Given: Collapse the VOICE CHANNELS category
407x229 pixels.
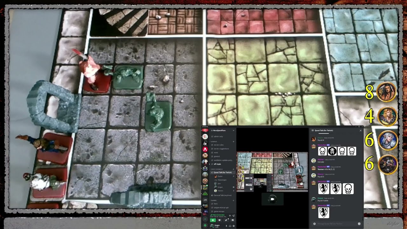Looking at the screenshot, I should [x=216, y=169].
